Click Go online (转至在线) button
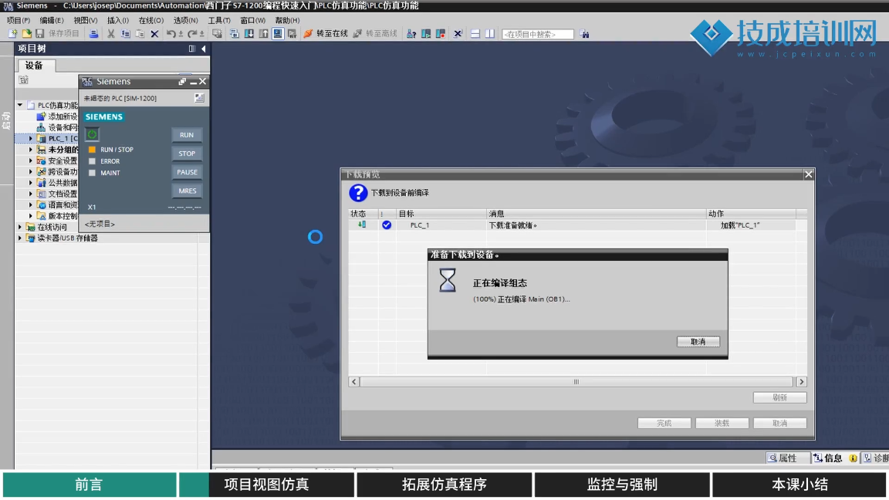This screenshot has width=889, height=500. tap(326, 34)
